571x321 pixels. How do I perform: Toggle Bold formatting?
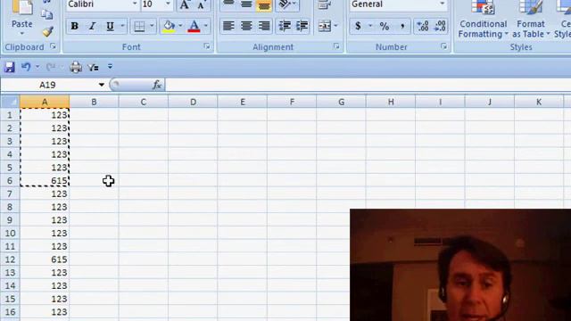(x=75, y=26)
